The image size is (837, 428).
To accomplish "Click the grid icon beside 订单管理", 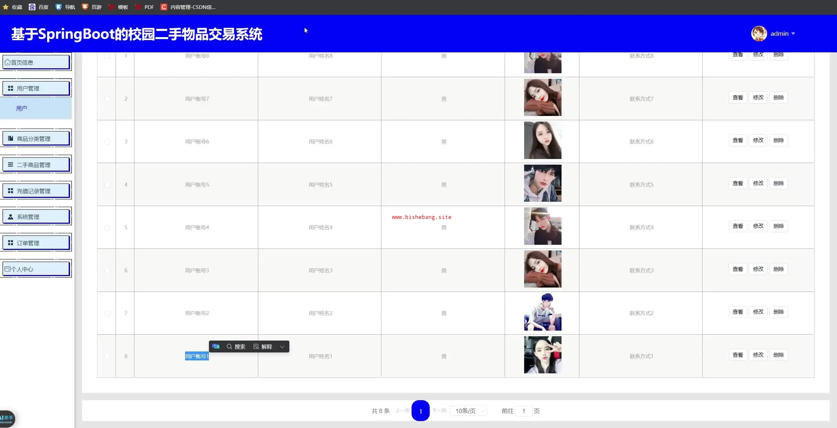I will click(x=11, y=243).
